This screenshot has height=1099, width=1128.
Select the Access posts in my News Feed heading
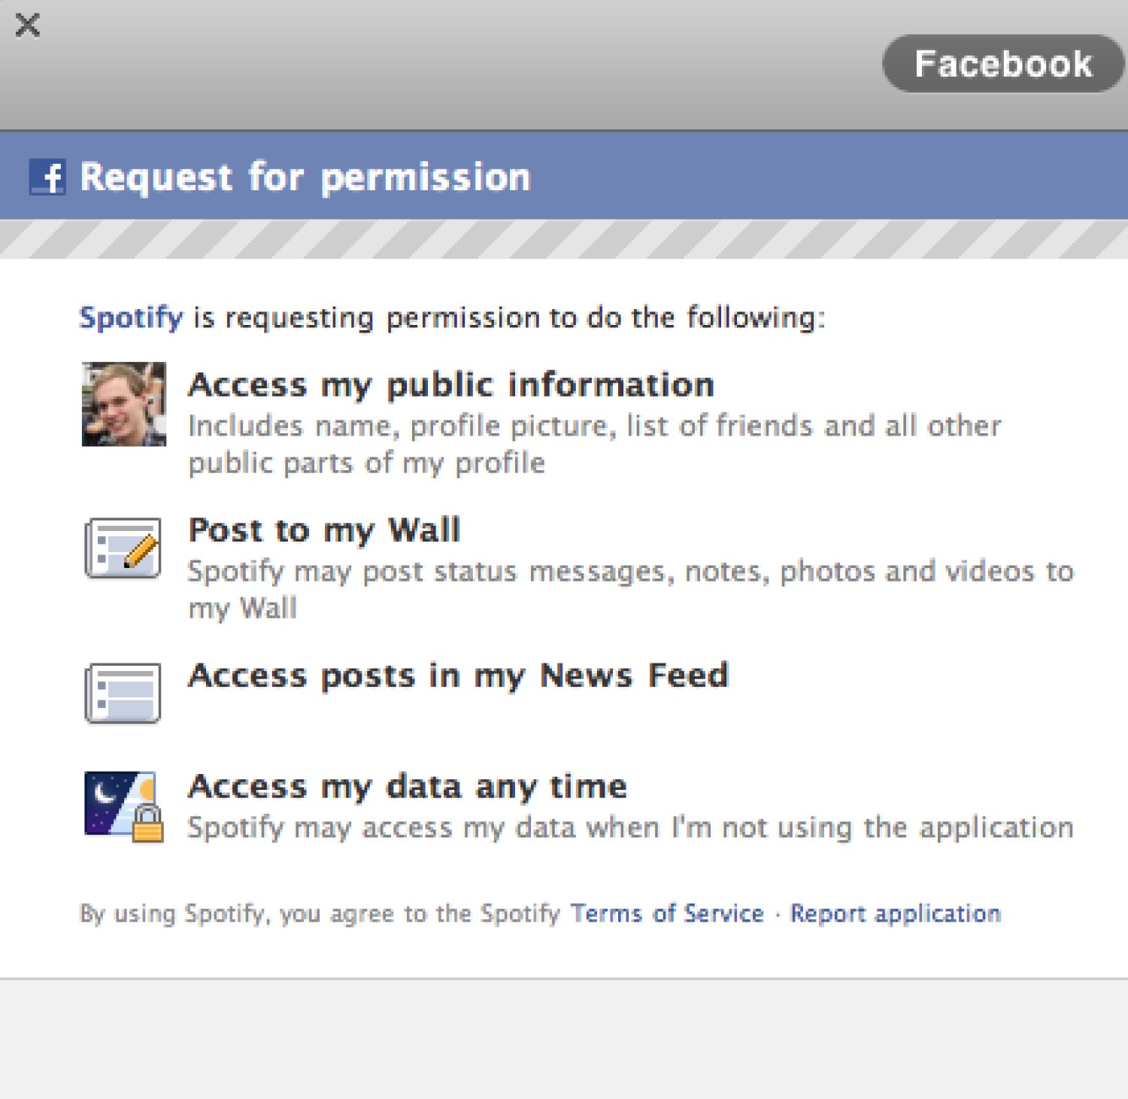[x=458, y=675]
